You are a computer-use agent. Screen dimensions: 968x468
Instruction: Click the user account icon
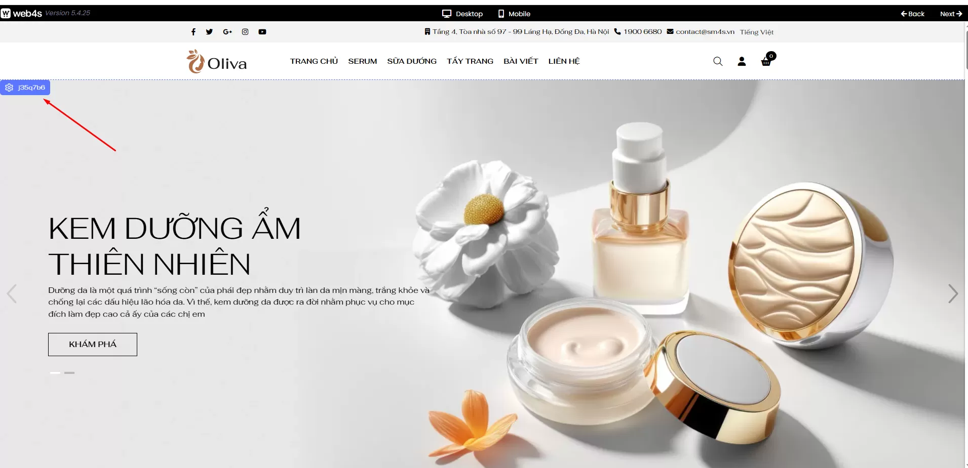(x=742, y=61)
